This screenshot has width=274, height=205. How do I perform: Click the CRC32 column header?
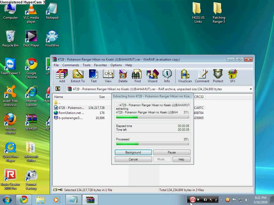[x=199, y=97]
